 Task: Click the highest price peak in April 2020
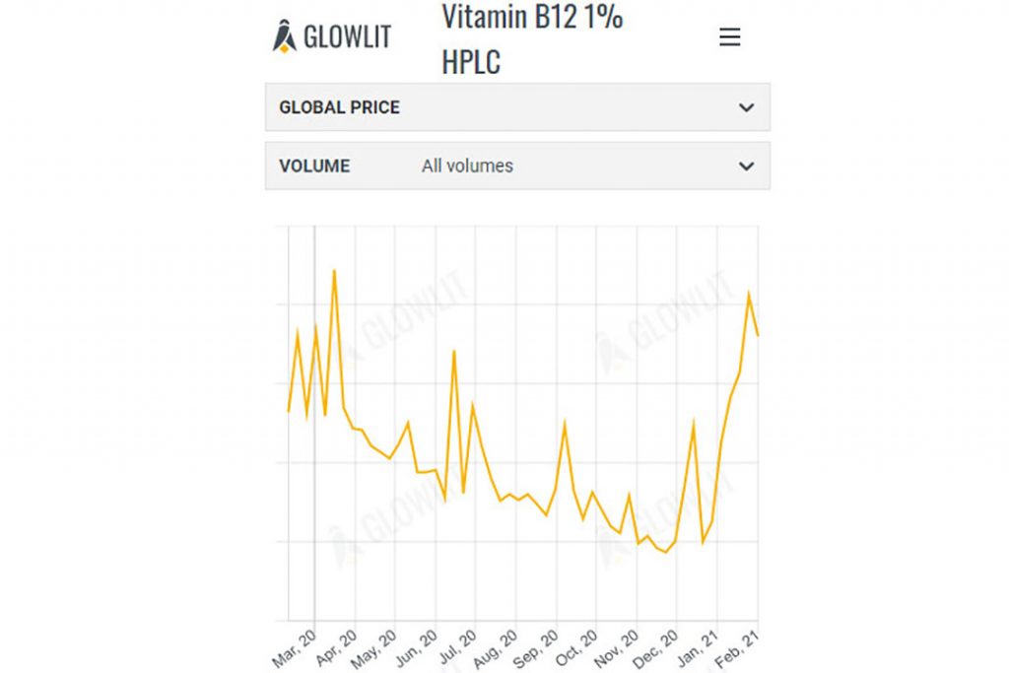334,270
